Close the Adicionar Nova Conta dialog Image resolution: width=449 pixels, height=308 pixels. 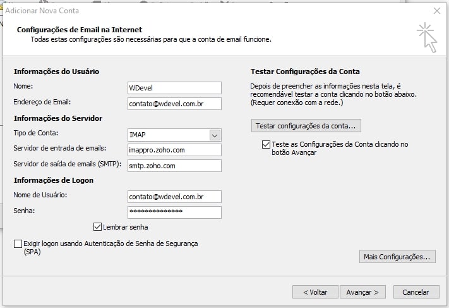tap(437, 11)
